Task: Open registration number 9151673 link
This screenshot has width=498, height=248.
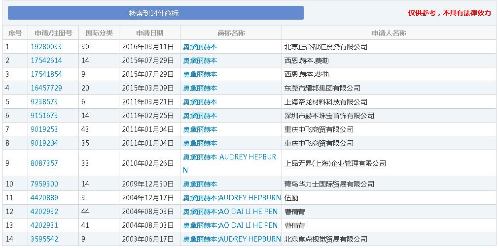Action: tap(44, 116)
